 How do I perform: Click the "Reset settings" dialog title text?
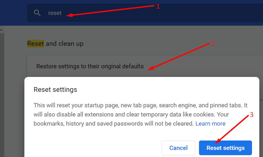(55, 89)
